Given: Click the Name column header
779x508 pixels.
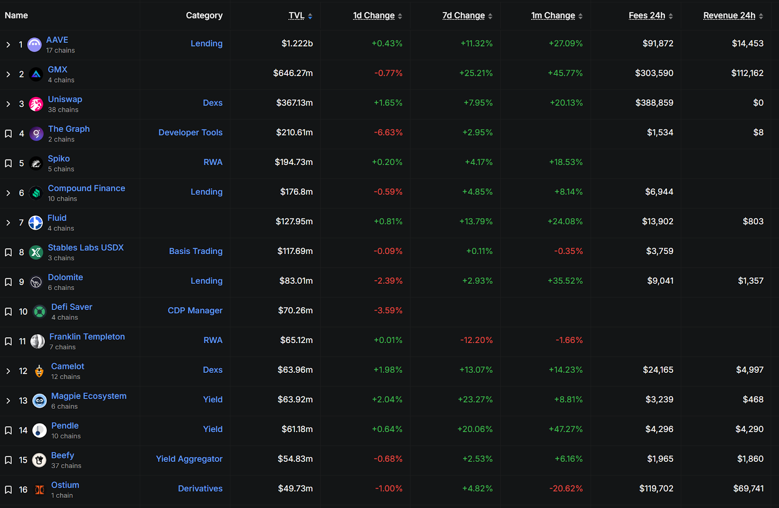Looking at the screenshot, I should click(x=16, y=16).
